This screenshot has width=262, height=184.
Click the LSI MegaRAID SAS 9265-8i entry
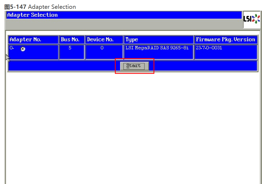point(157,48)
